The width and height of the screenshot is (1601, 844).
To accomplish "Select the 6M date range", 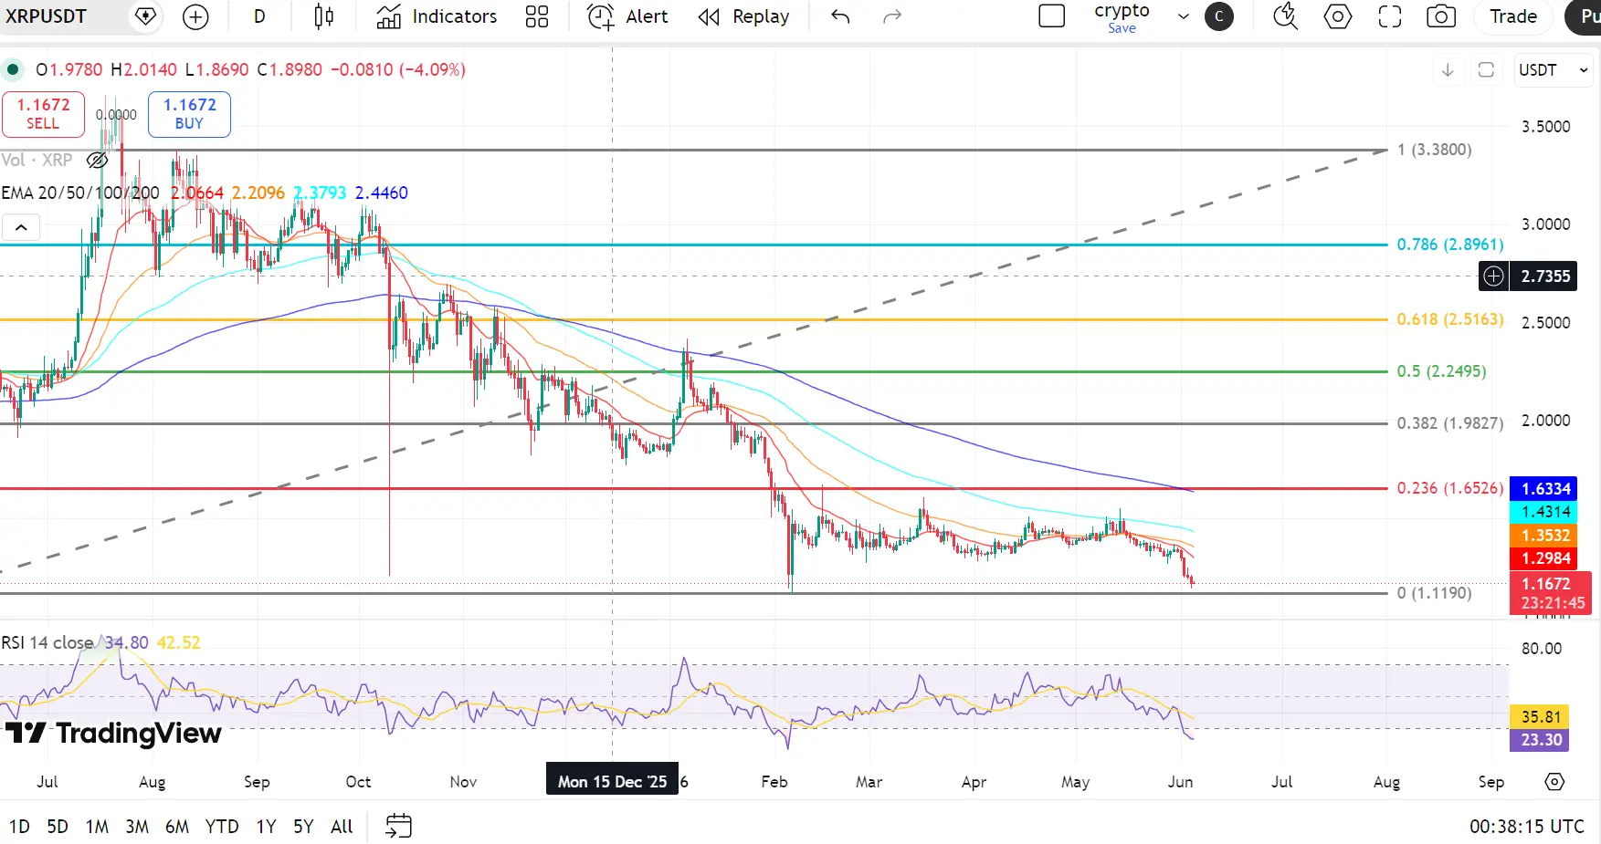I will coord(177,827).
